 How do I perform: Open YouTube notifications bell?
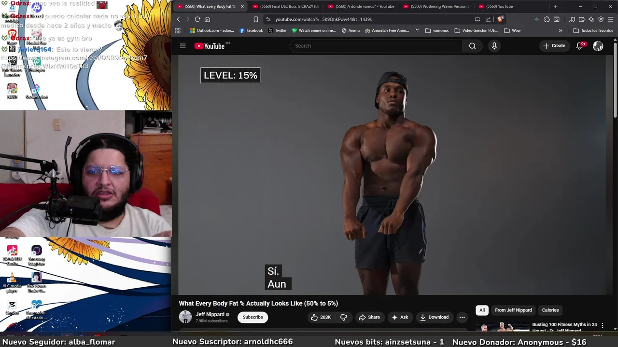click(580, 46)
